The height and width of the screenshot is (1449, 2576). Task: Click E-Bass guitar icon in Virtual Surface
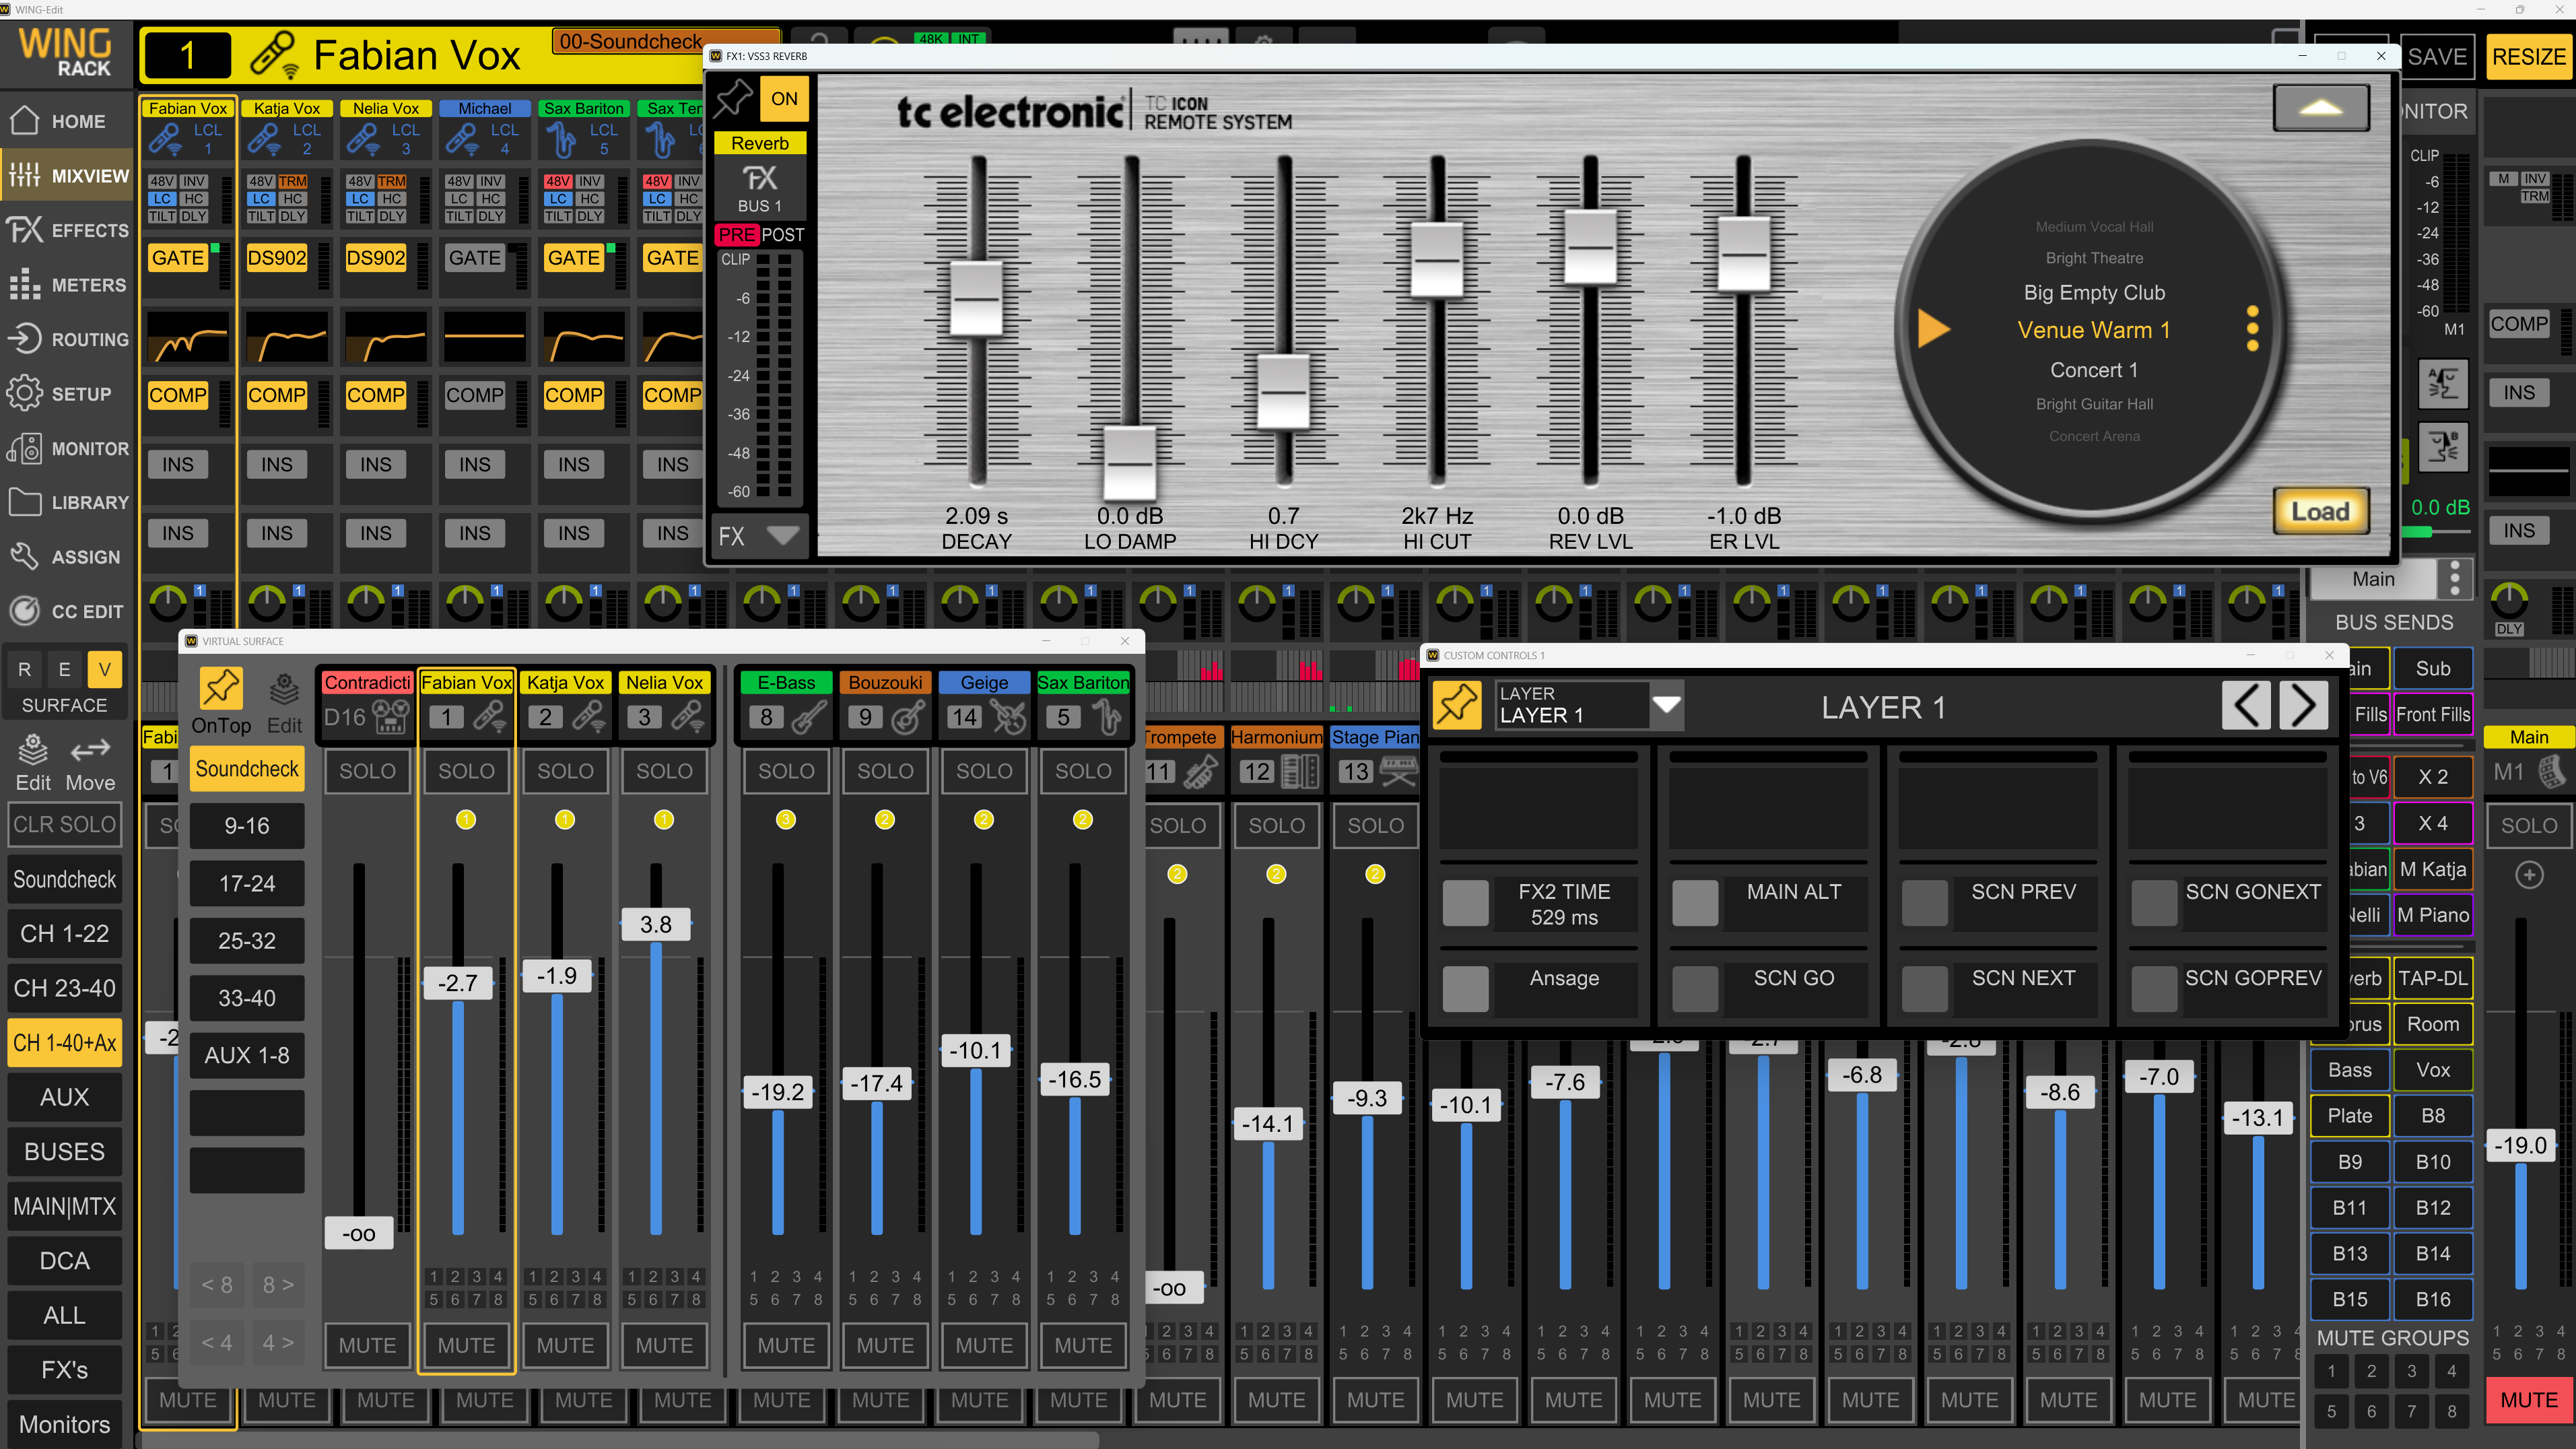coord(809,717)
